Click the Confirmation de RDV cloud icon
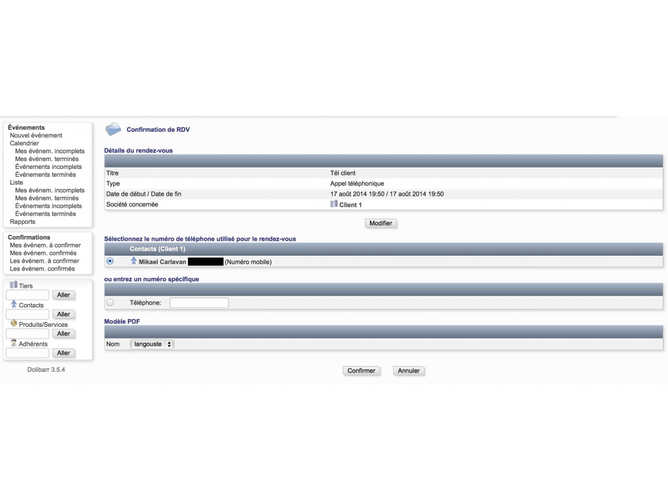 click(x=114, y=129)
